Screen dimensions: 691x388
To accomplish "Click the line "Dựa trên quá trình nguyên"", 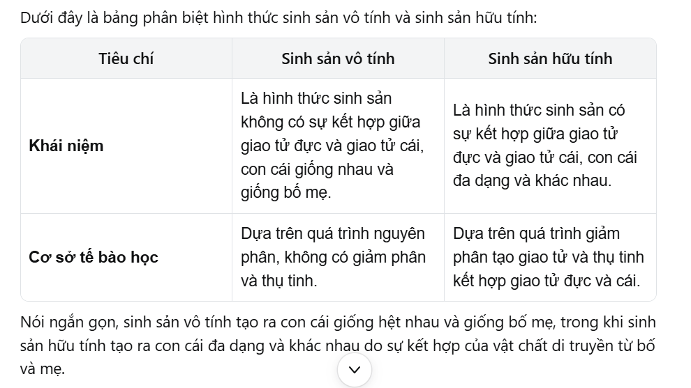I will click(332, 233).
